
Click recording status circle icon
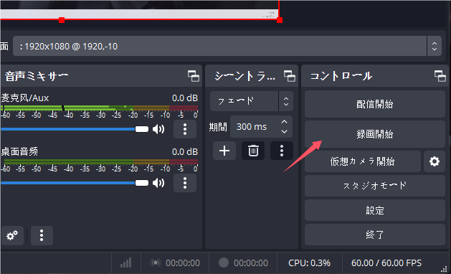pyautogui.click(x=224, y=263)
